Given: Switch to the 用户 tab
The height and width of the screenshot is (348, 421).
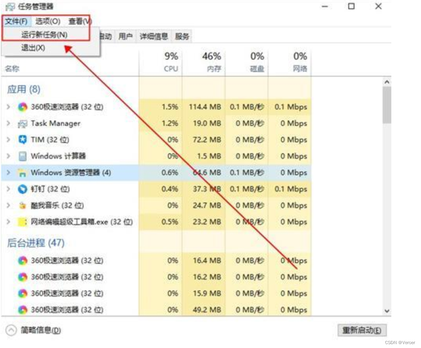Looking at the screenshot, I should [125, 36].
